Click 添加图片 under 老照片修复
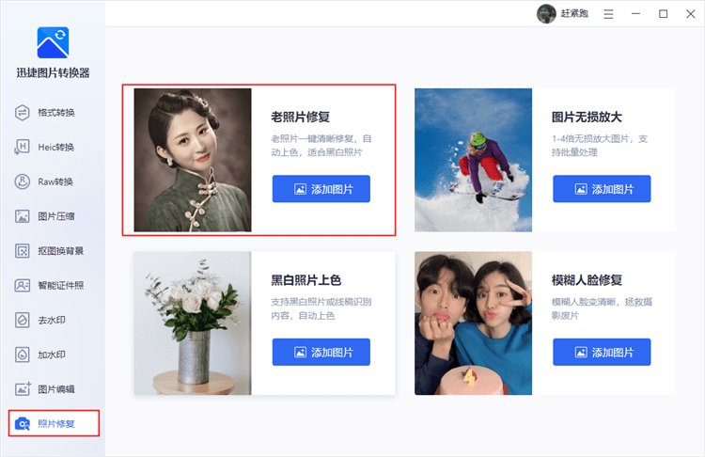The width and height of the screenshot is (705, 457). 321,189
